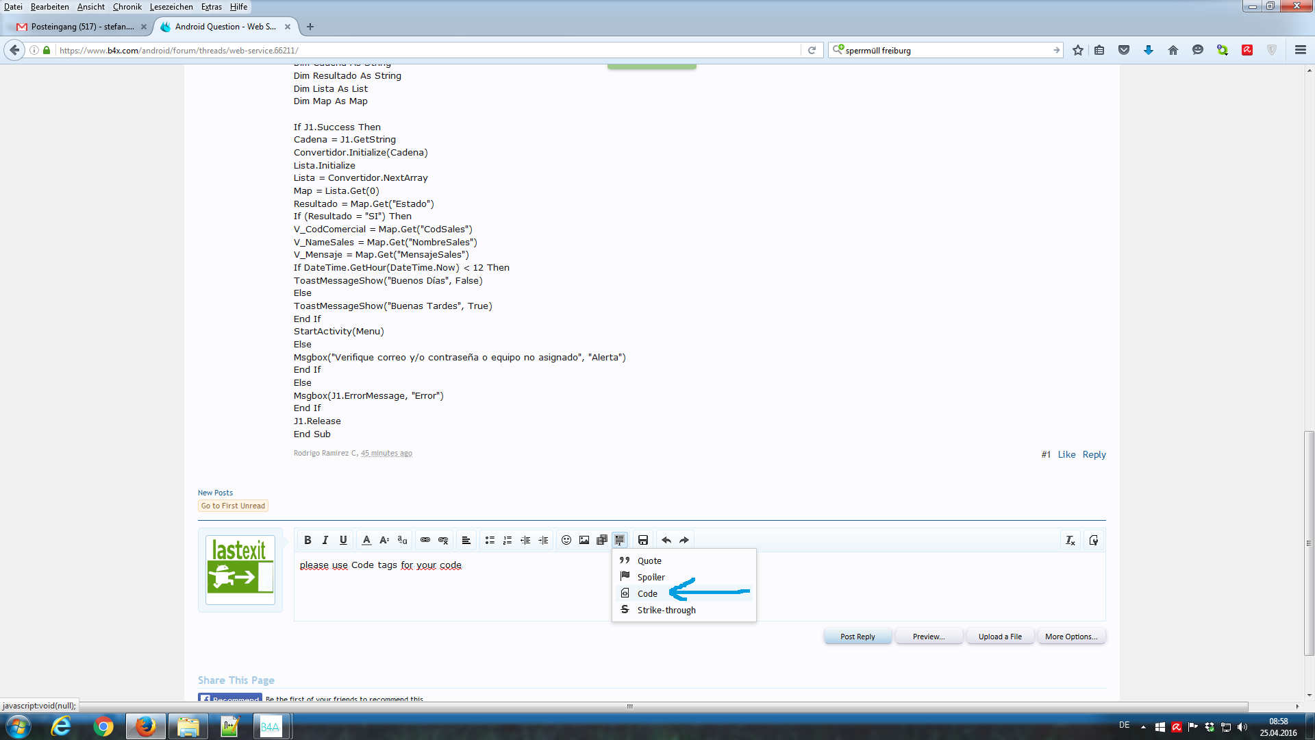Image resolution: width=1315 pixels, height=740 pixels.
Task: Click Go to First Unread link
Action: pos(233,506)
